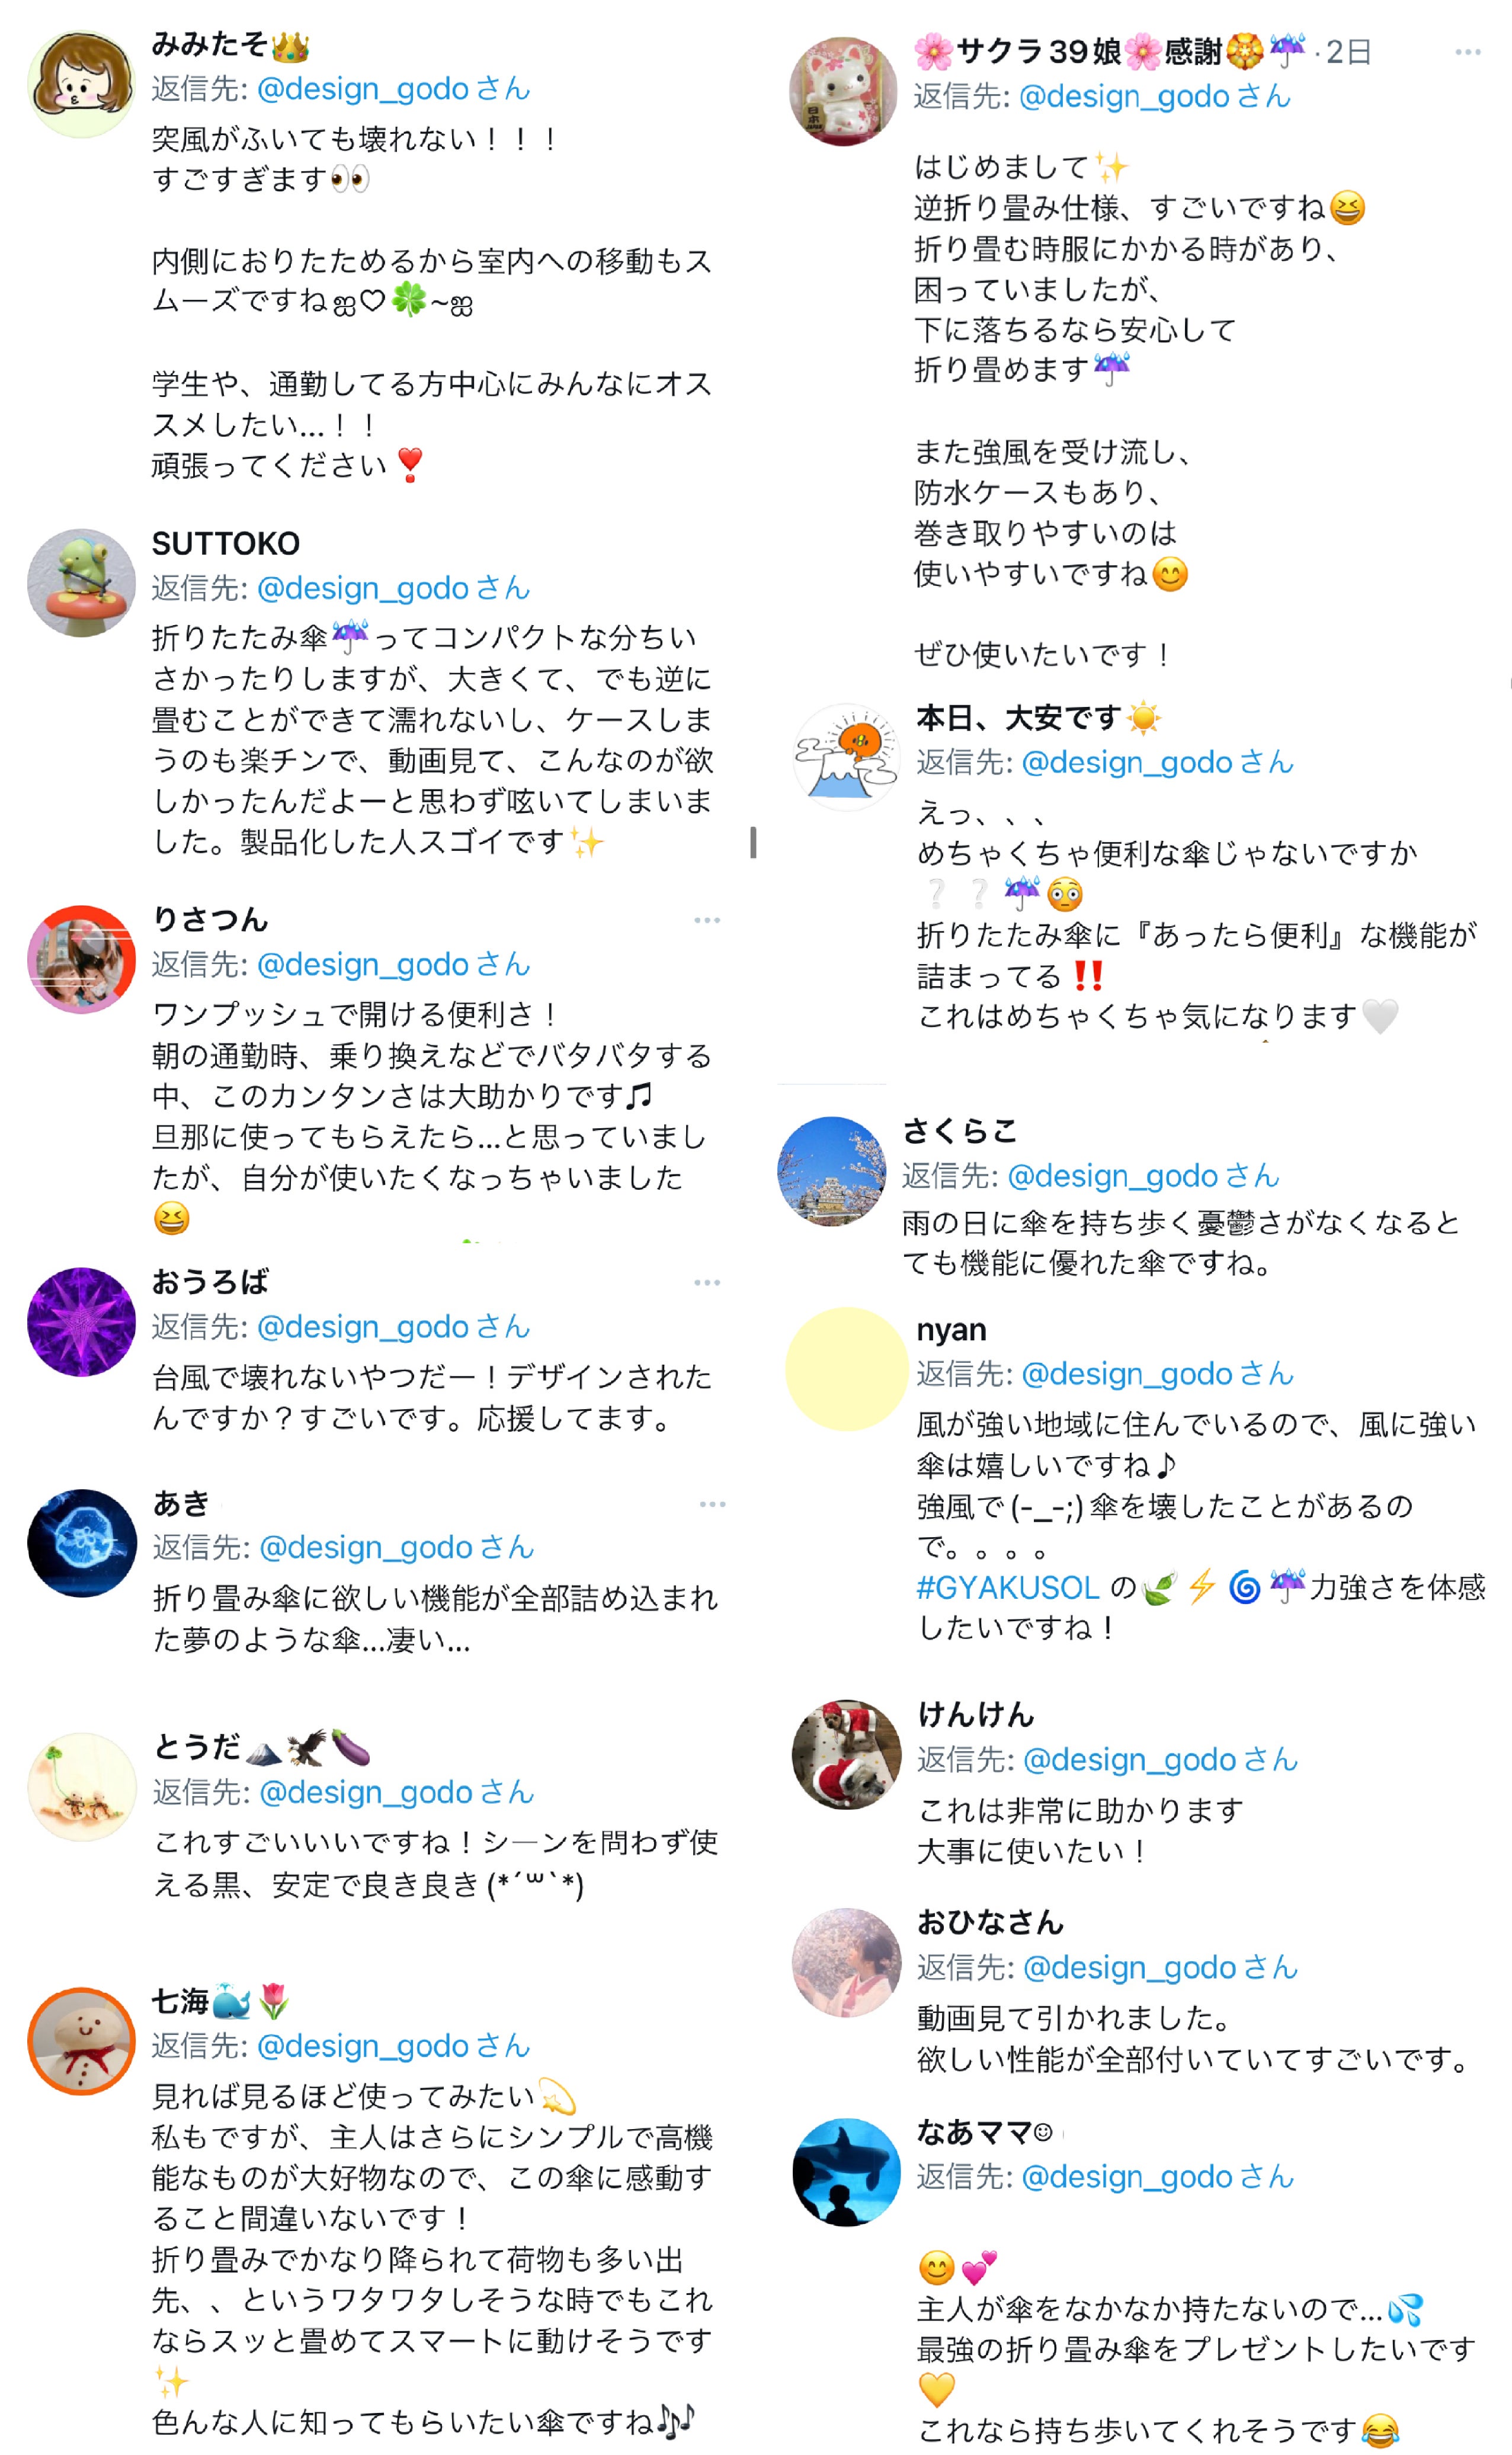Open the @design_godo link under おひなさん

pyautogui.click(x=1130, y=1967)
